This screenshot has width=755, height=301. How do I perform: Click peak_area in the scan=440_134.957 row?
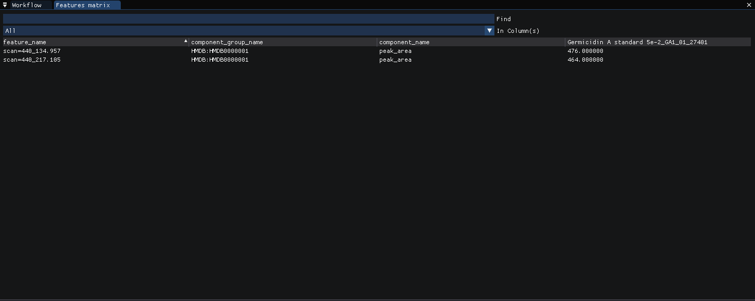click(395, 51)
